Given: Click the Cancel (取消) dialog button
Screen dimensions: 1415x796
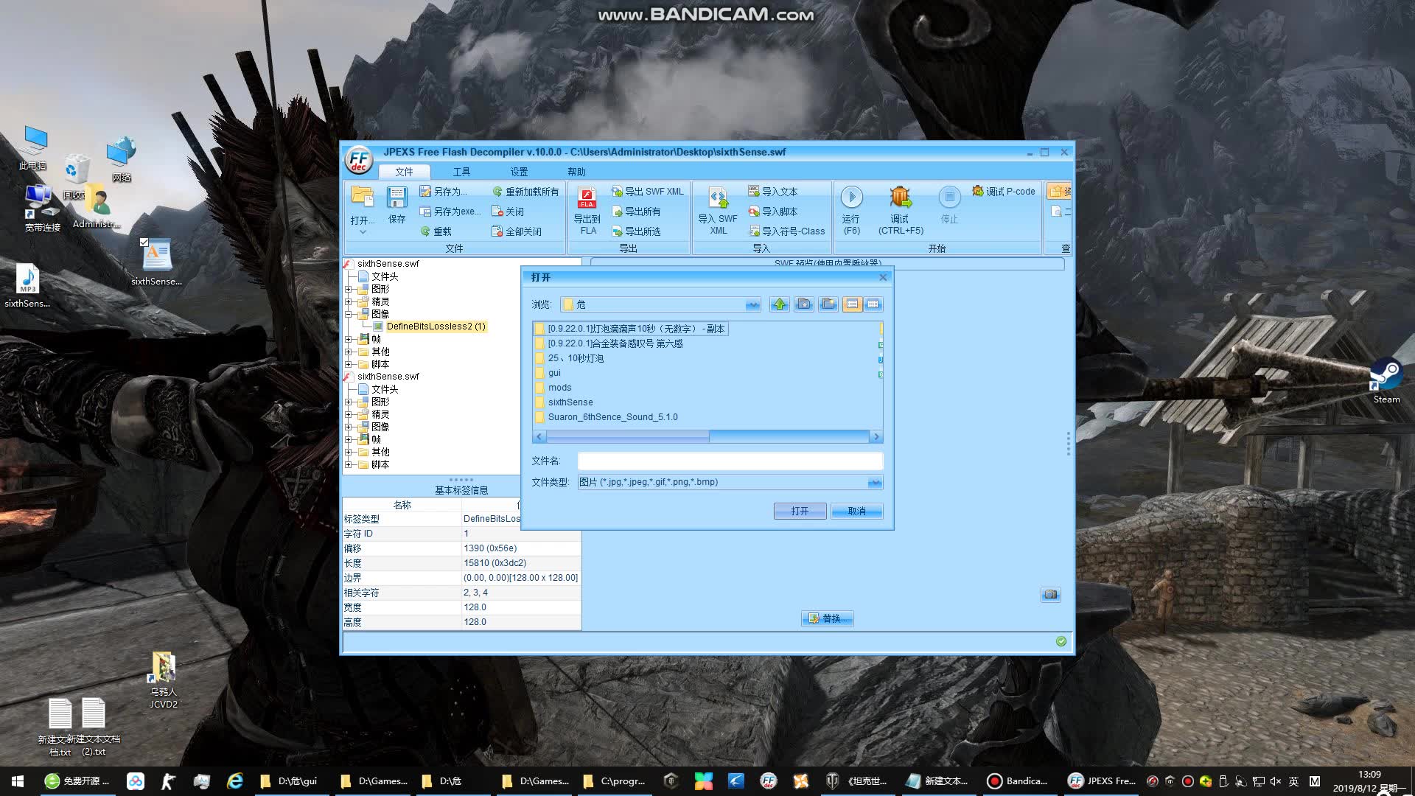Looking at the screenshot, I should coord(856,512).
